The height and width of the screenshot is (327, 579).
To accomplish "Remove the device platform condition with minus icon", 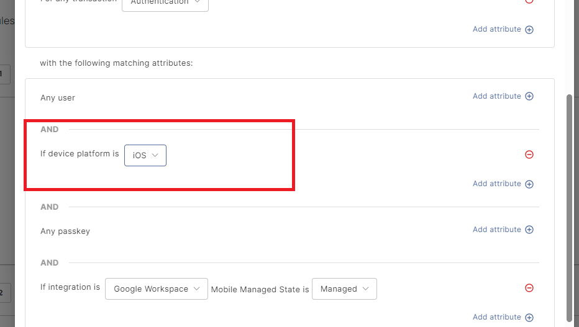I will pos(529,155).
